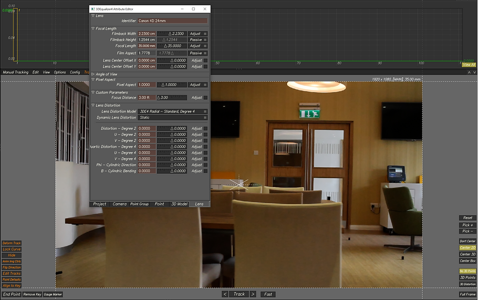Viewport: 478px width, 300px height.
Task: Expand the Angle of View section
Action: pos(93,74)
